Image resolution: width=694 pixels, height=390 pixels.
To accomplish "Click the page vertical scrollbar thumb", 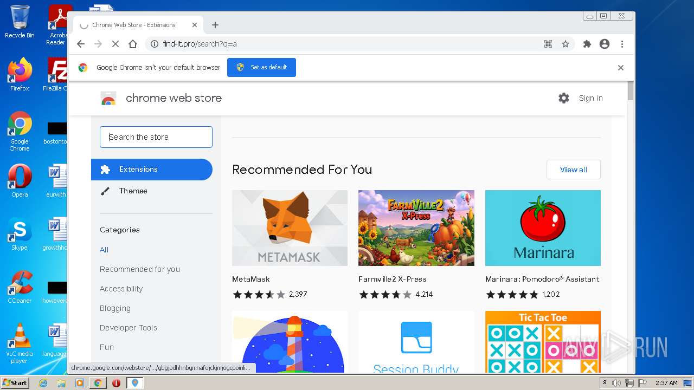I will click(631, 90).
